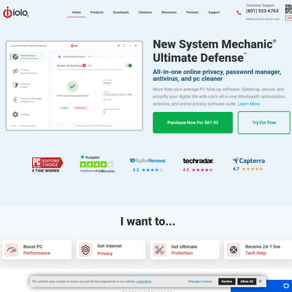This screenshot has height=292, width=292.
Task: Open the Downloads menu
Action: [121, 12]
